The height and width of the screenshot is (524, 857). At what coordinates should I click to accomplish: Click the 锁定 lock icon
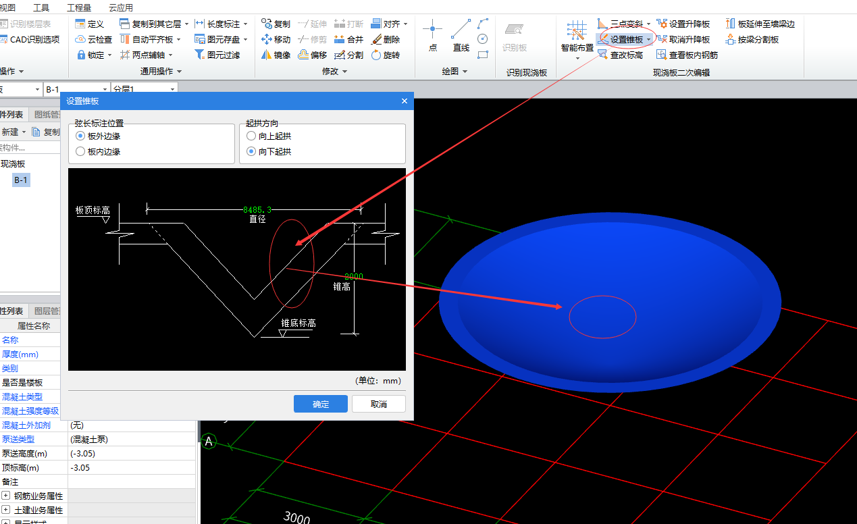(x=80, y=55)
